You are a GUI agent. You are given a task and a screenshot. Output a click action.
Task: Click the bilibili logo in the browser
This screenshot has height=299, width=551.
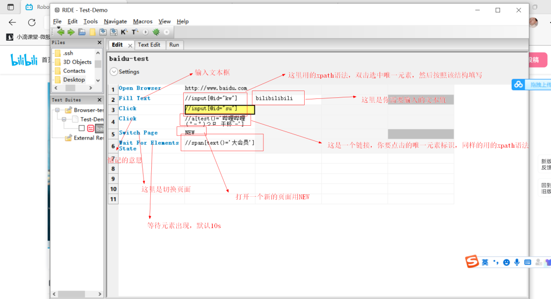click(x=24, y=60)
